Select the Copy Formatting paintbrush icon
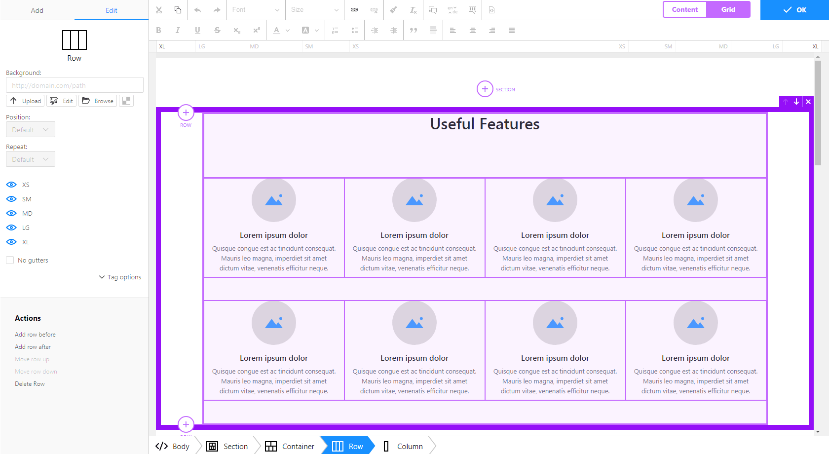829x454 pixels. tap(394, 10)
